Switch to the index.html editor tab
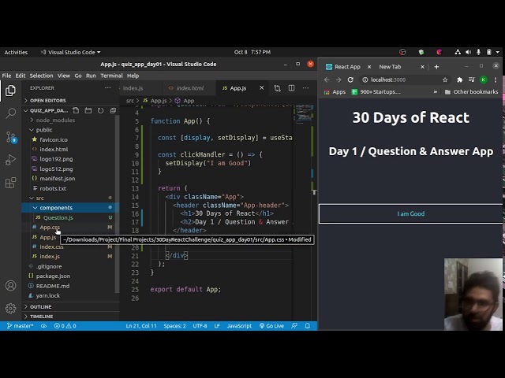 coord(189,88)
